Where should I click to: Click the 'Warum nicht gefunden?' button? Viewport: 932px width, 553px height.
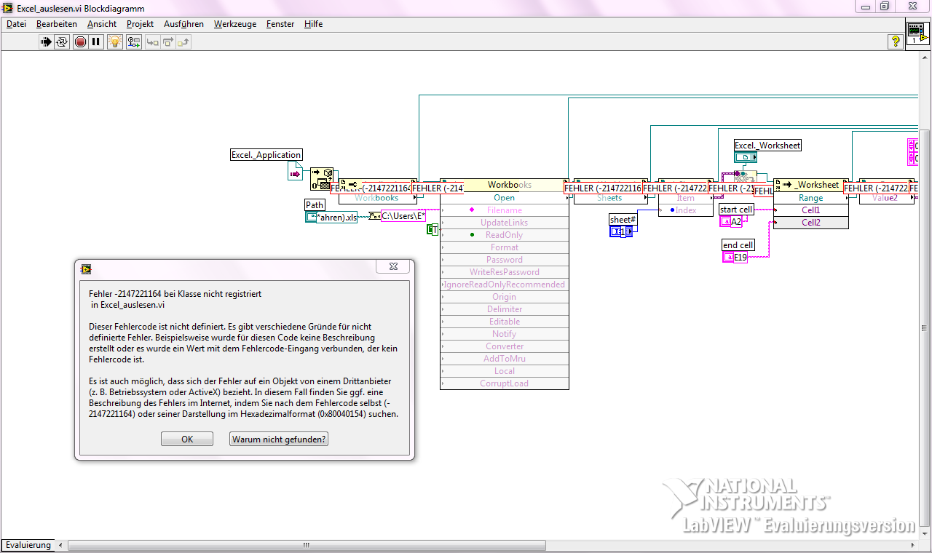pyautogui.click(x=279, y=439)
